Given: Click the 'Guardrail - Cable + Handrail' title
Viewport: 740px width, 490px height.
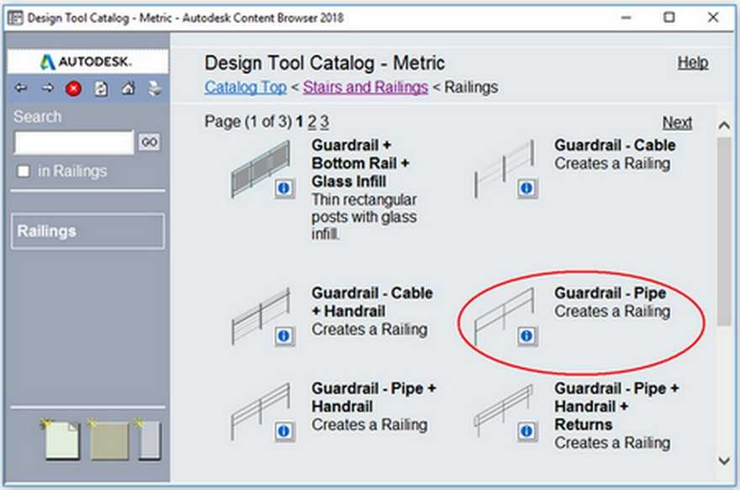Looking at the screenshot, I should pyautogui.click(x=372, y=302).
